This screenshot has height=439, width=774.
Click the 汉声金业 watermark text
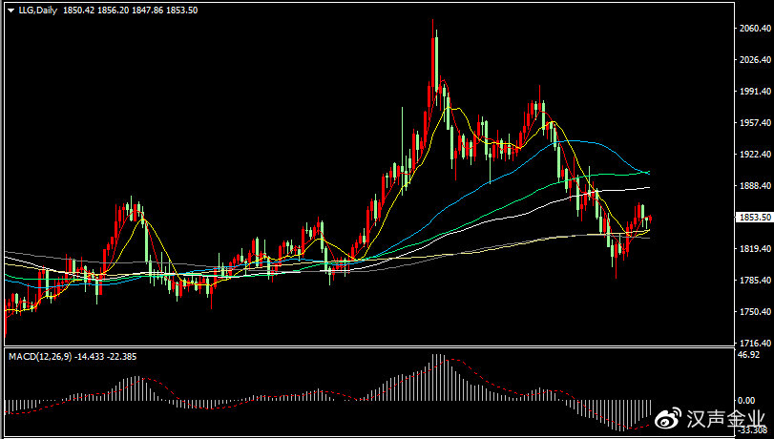click(725, 419)
